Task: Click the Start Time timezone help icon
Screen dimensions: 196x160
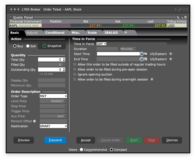Action: (171, 54)
